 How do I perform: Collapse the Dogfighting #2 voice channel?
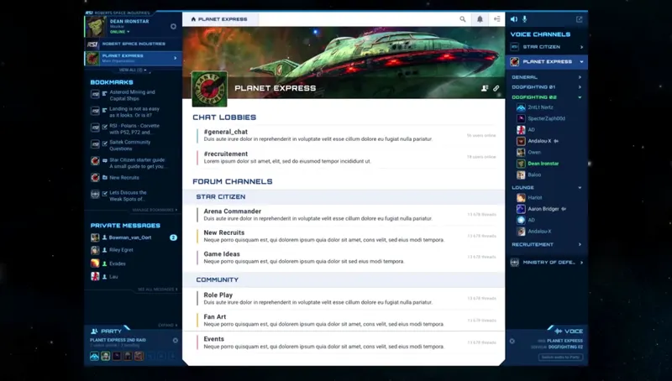(580, 97)
